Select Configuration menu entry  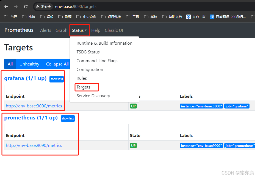104,70
